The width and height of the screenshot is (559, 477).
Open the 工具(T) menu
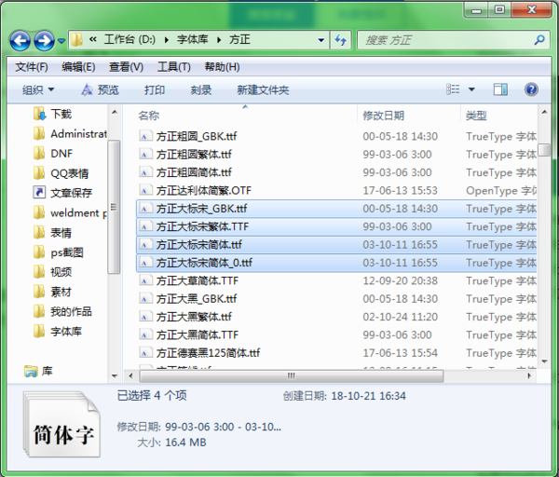pyautogui.click(x=174, y=67)
